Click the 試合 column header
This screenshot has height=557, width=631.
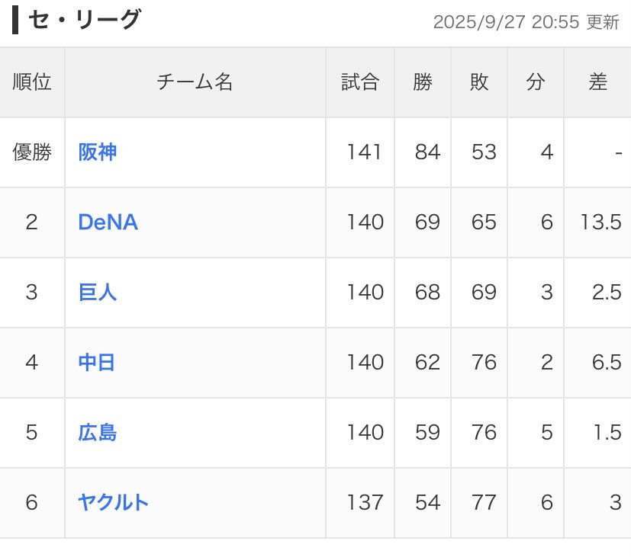coord(360,82)
